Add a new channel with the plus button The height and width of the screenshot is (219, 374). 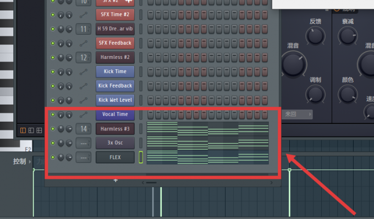click(116, 180)
